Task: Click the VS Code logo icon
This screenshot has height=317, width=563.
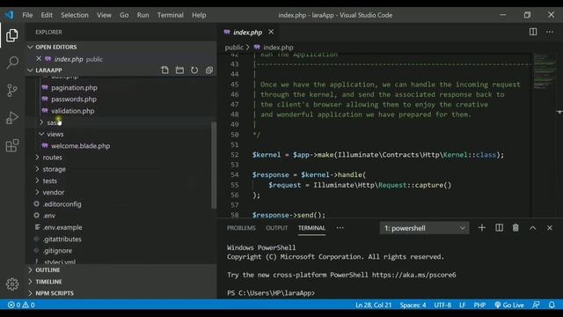Action: tap(9, 15)
